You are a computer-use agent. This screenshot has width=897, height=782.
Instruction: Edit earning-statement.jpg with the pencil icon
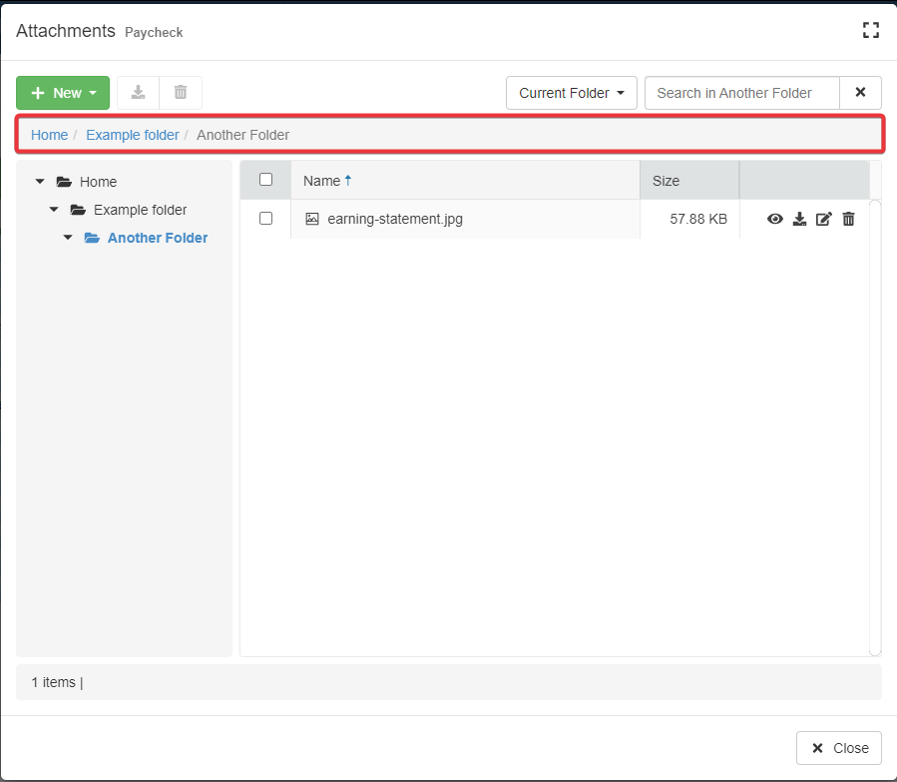click(823, 219)
